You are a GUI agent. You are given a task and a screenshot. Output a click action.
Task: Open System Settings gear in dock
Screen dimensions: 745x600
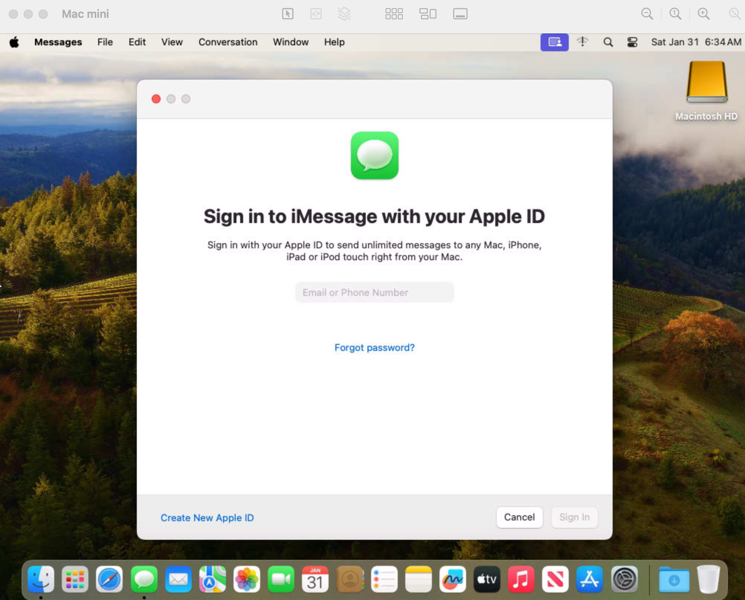coord(625,579)
